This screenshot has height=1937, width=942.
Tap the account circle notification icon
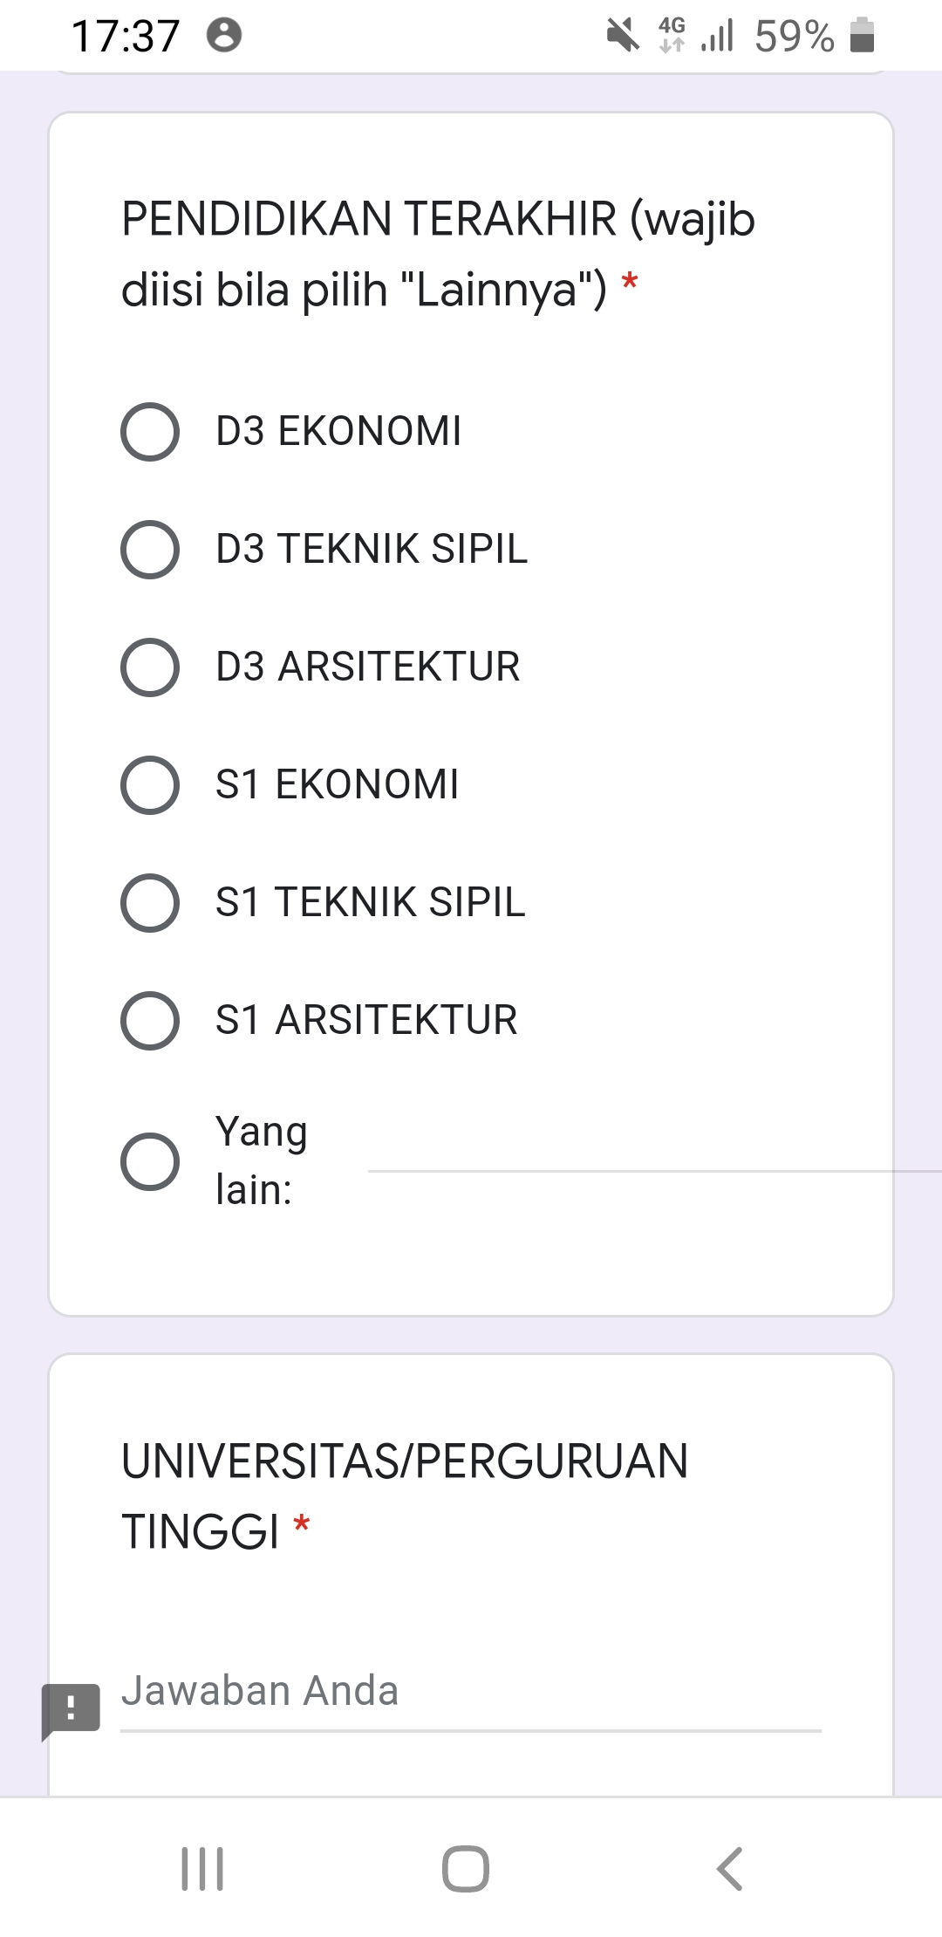[x=224, y=36]
